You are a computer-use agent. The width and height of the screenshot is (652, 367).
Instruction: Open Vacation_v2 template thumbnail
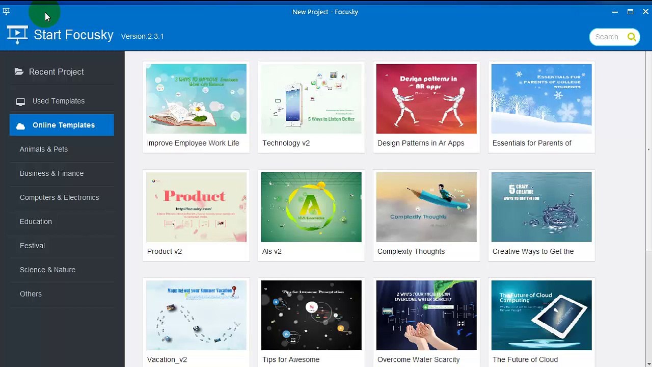pyautogui.click(x=196, y=315)
